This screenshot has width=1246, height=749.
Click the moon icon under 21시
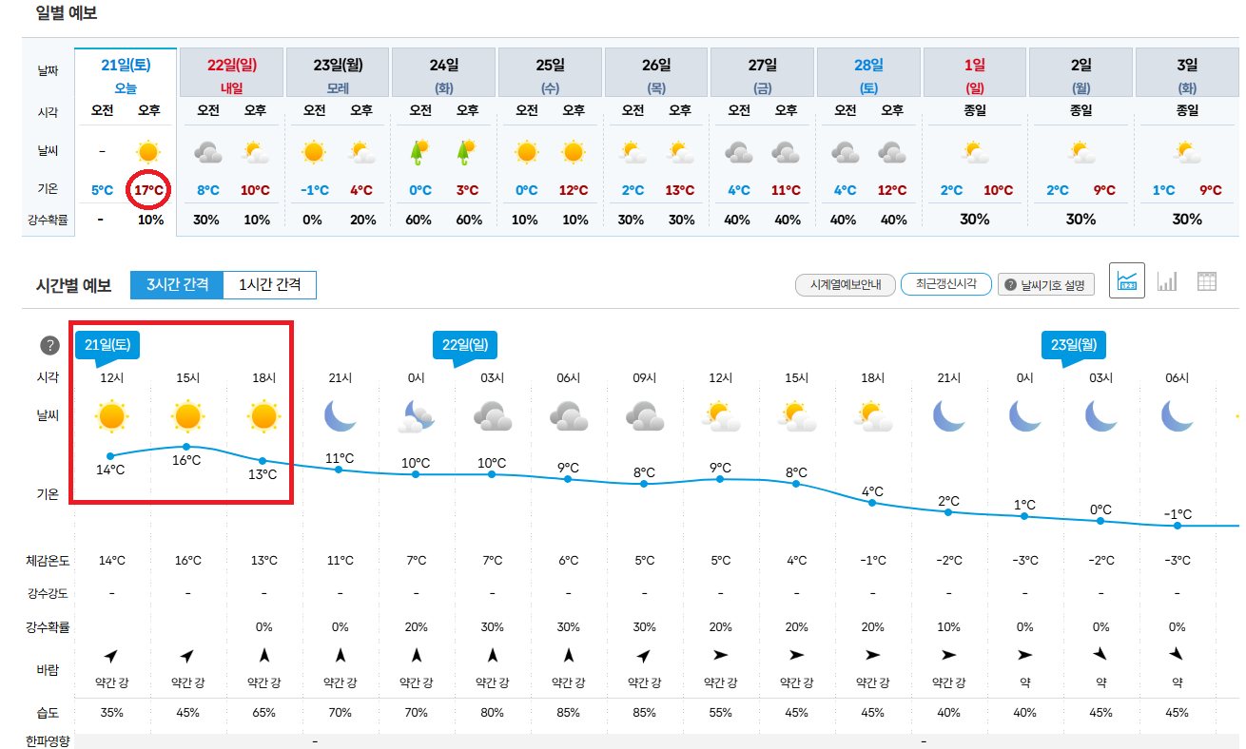point(340,415)
